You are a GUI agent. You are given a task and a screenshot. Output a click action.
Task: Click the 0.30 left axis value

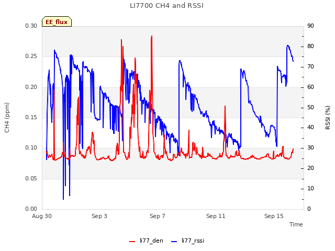coord(31,26)
